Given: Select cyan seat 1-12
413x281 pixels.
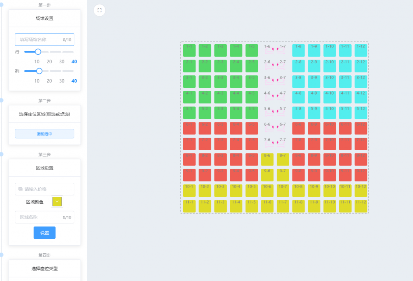Looking at the screenshot, I should pyautogui.click(x=361, y=50).
